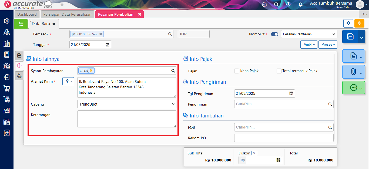Click the Keterangan text area

pos(127,119)
